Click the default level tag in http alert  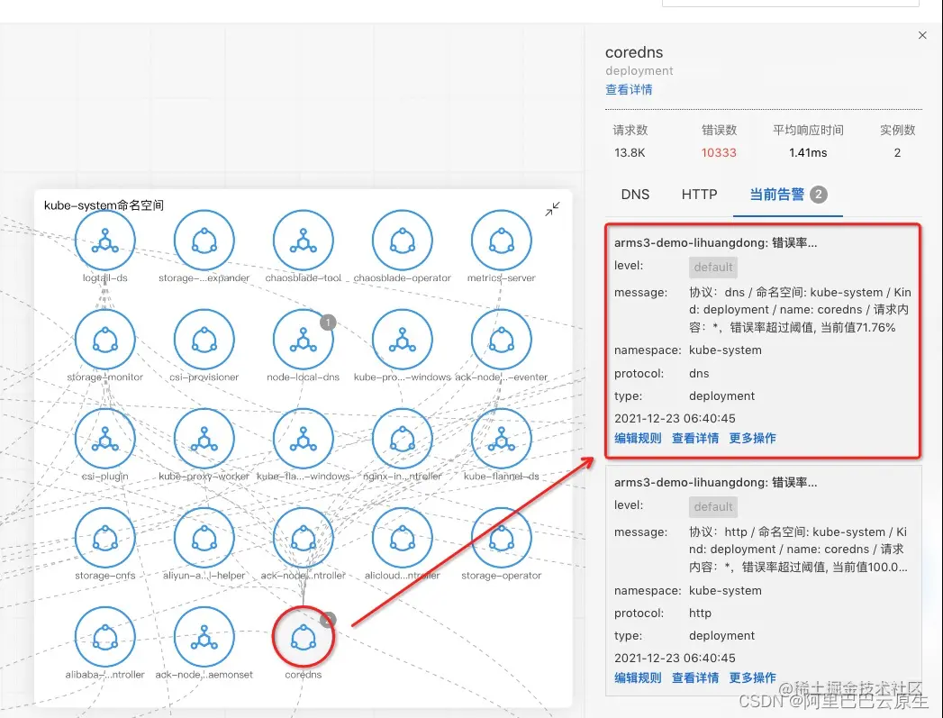point(713,507)
